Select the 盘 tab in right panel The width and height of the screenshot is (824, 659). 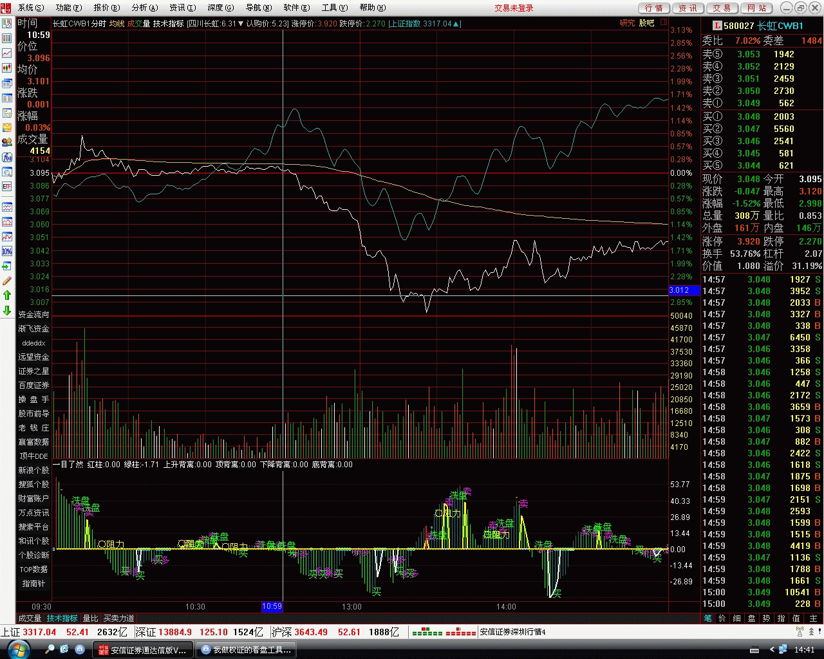(x=751, y=618)
